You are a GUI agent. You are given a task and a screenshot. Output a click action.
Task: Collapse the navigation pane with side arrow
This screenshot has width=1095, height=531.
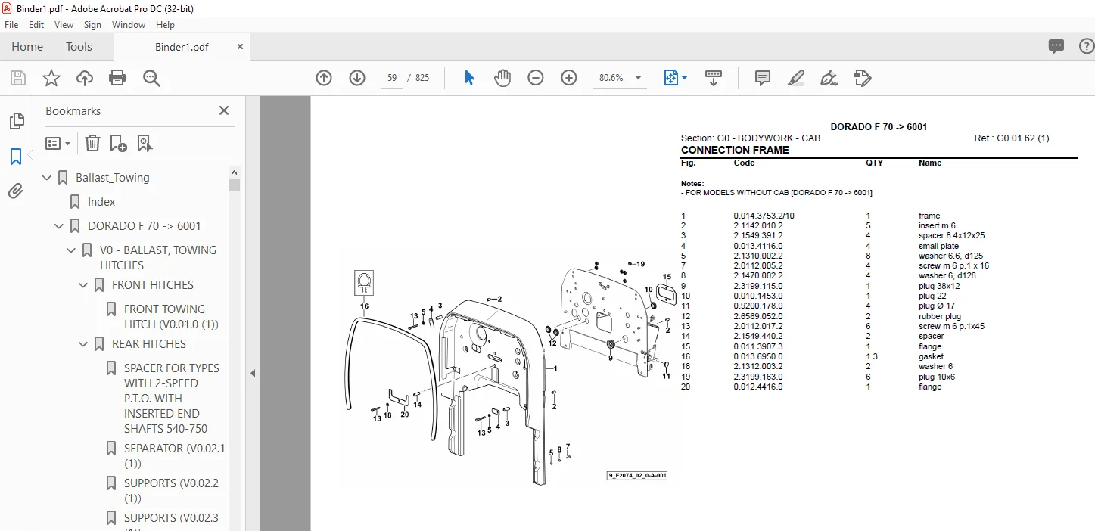(253, 374)
